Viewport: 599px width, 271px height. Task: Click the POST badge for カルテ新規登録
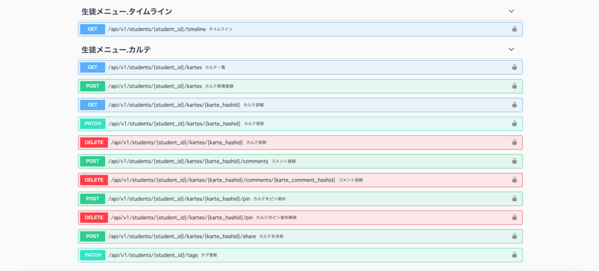pyautogui.click(x=92, y=86)
